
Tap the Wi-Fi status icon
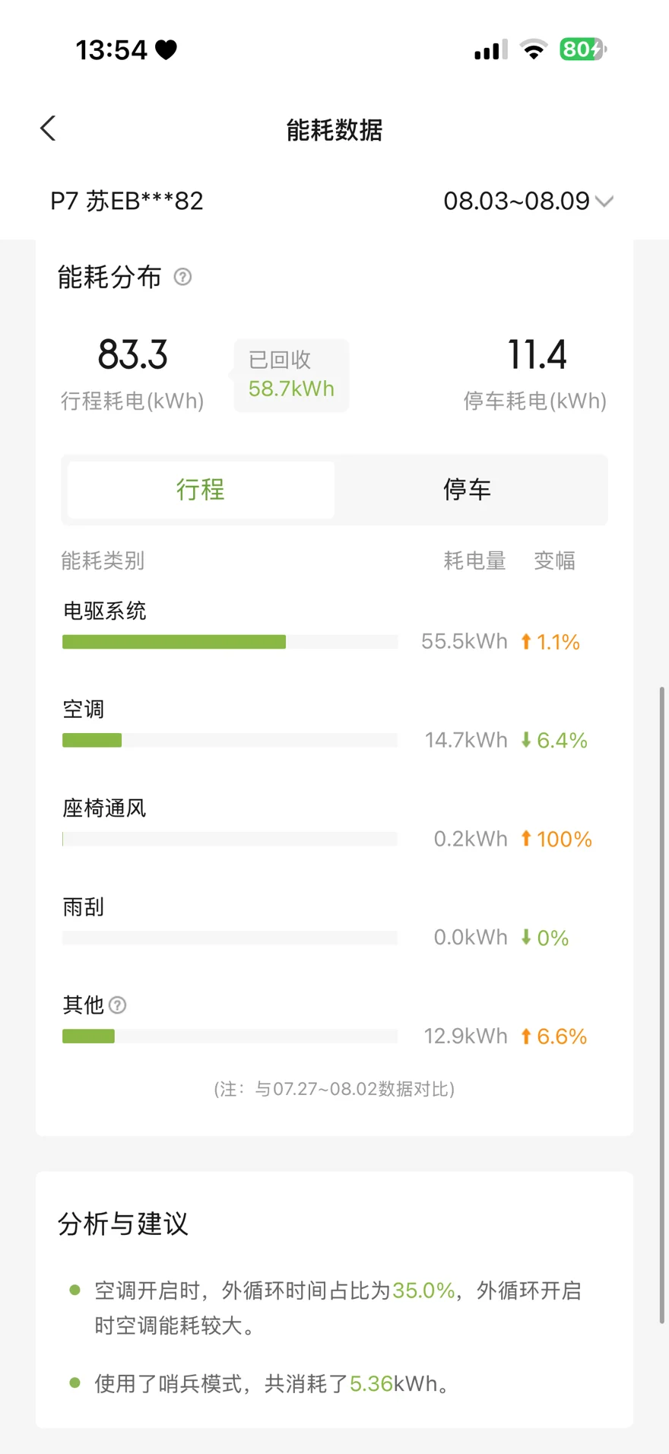(x=534, y=49)
